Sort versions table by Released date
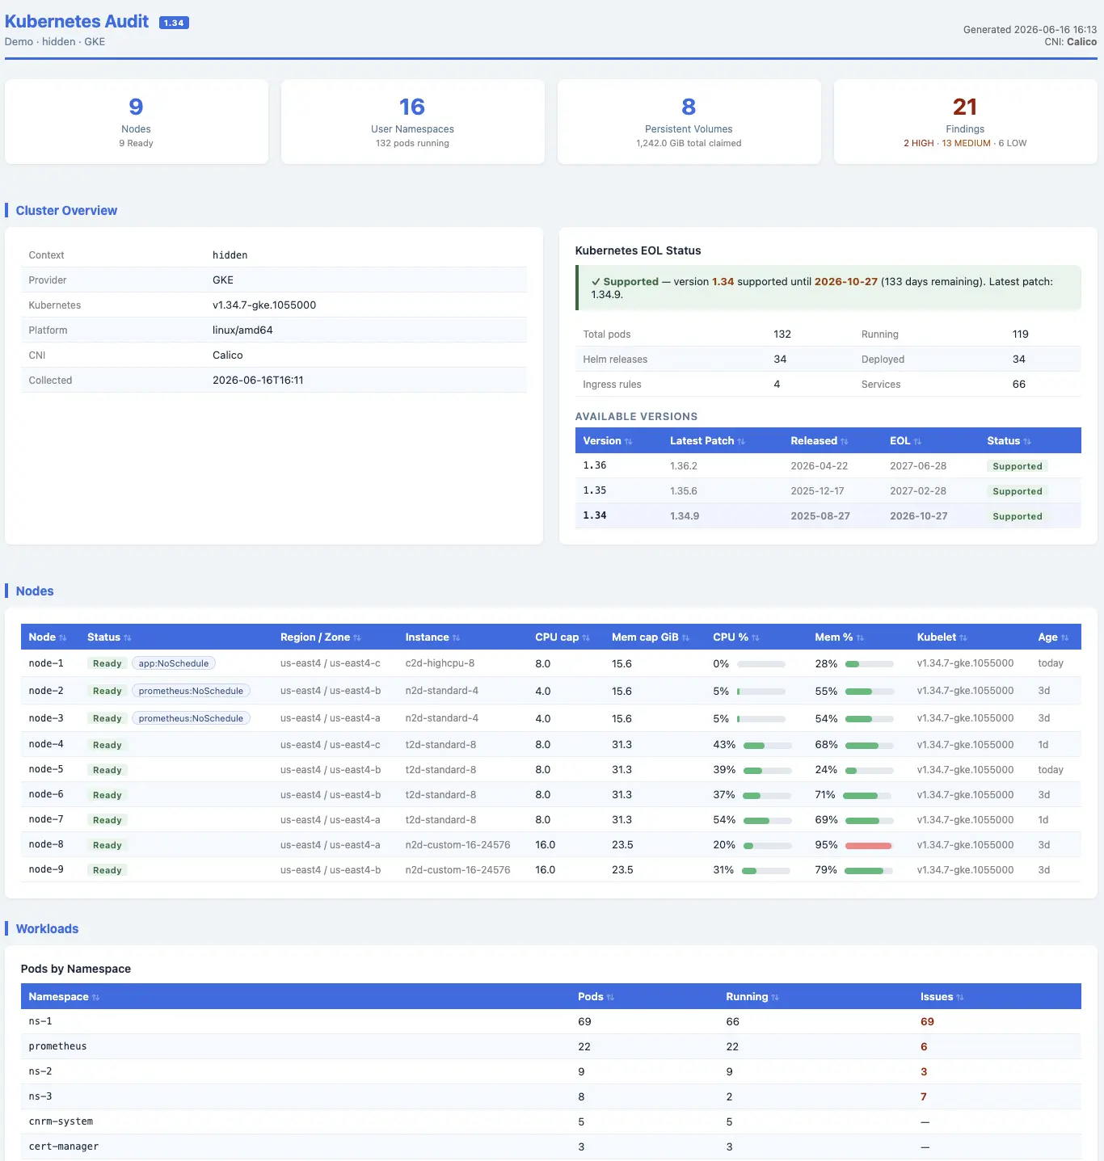This screenshot has height=1161, width=1104. [819, 441]
